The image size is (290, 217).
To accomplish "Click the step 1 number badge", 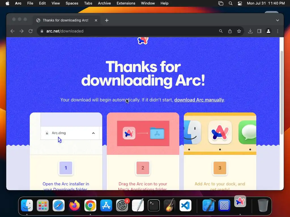I will coord(66,168).
